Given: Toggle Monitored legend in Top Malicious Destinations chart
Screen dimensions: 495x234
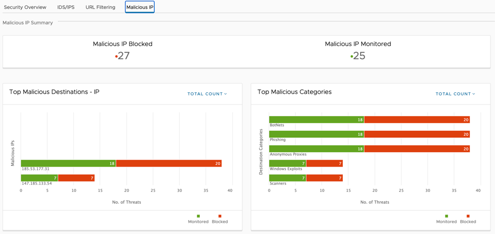Looking at the screenshot, I should coord(198,219).
